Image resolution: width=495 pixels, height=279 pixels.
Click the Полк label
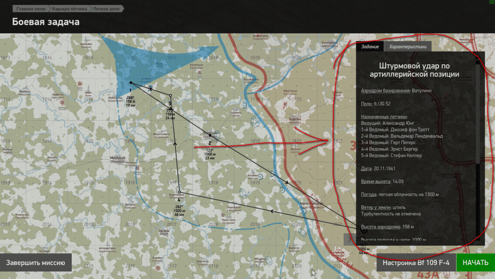coord(366,104)
